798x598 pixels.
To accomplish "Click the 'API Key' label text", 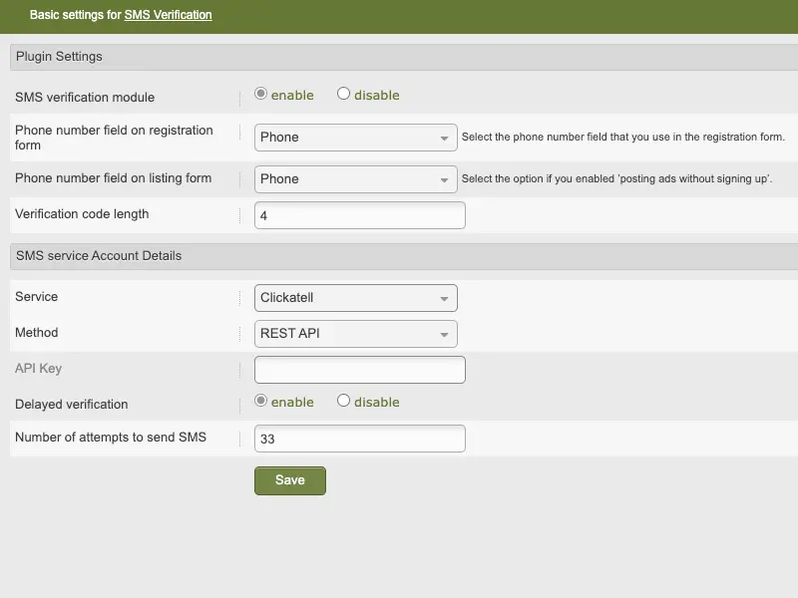I will (39, 369).
